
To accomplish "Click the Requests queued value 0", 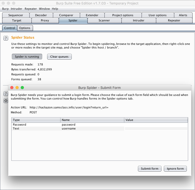I will 38,74.
